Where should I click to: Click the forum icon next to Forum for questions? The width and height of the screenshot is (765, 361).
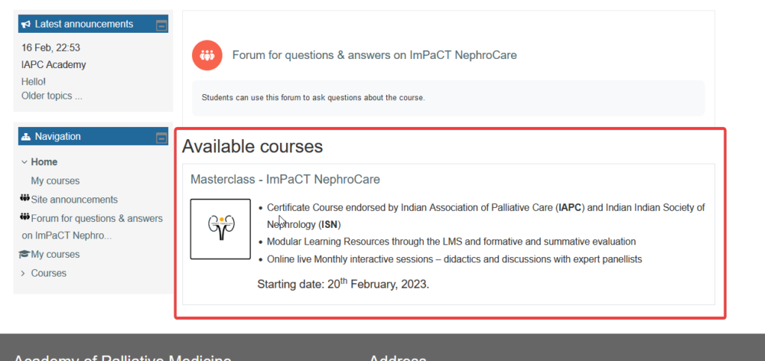click(25, 217)
